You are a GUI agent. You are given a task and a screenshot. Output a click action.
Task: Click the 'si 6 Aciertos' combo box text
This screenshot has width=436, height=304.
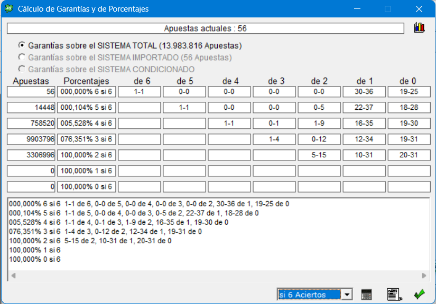(309, 294)
